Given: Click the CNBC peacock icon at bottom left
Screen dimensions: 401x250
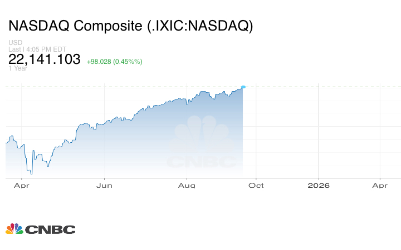Looking at the screenshot, I should pyautogui.click(x=14, y=229).
